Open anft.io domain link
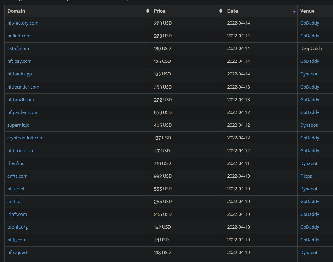The image size is (333, 262). pyautogui.click(x=14, y=201)
